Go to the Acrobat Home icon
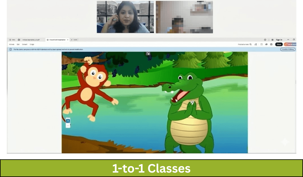303x177 pixels. click(x=19, y=40)
